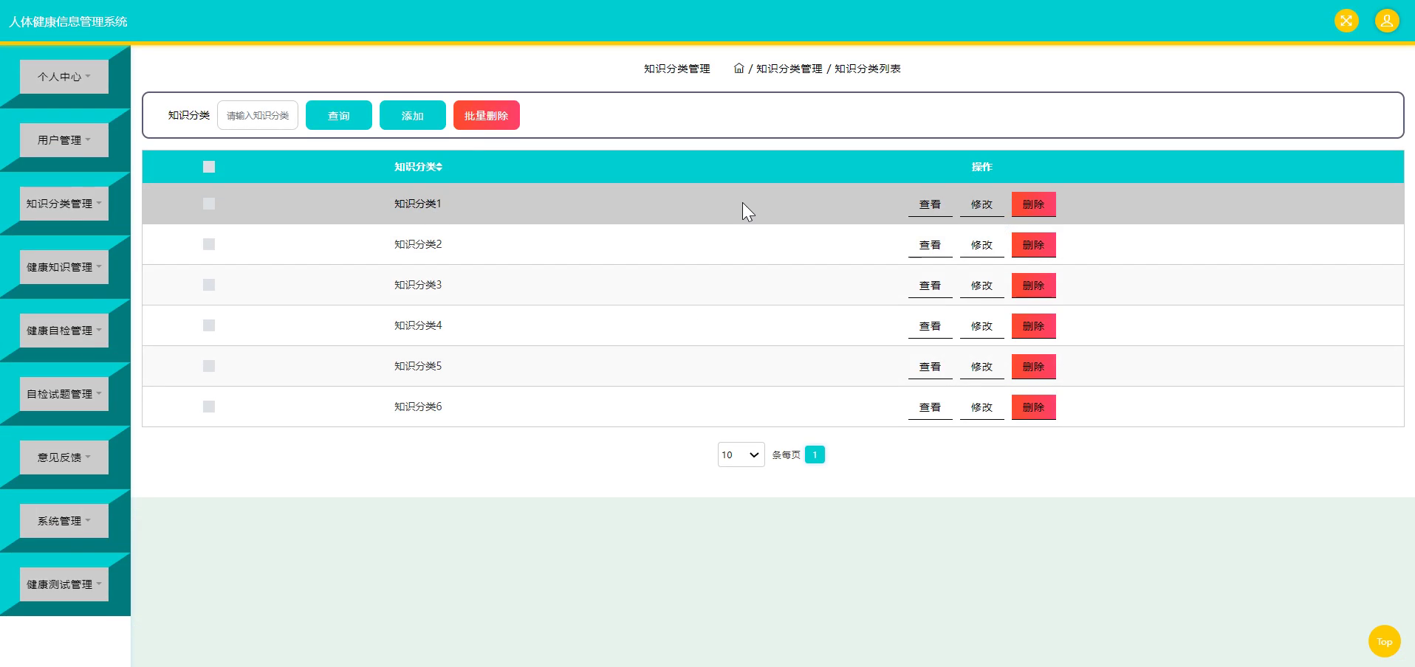The image size is (1415, 667).
Task: Expand the 系统管理 sidebar menu
Action: [x=64, y=521]
